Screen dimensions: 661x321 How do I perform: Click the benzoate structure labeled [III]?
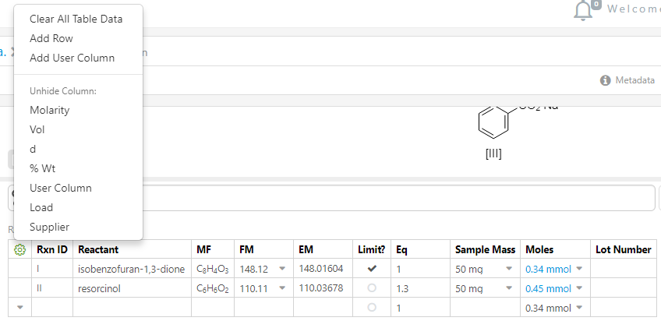[x=493, y=125]
